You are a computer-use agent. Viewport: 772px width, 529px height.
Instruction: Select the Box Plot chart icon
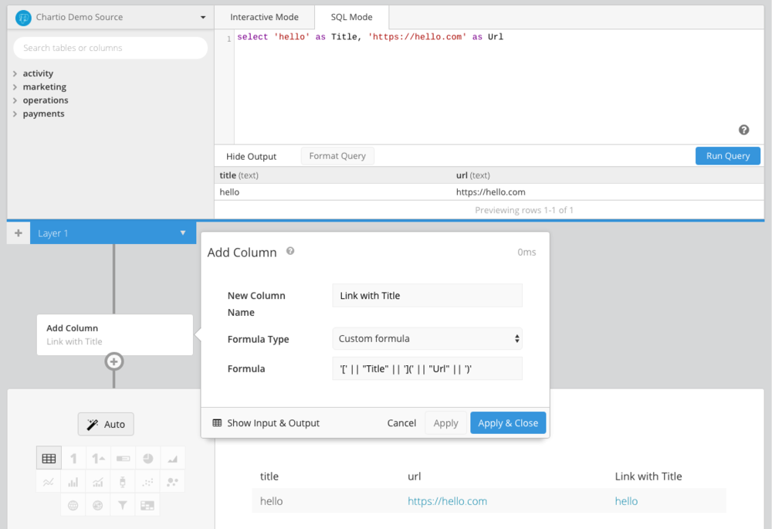click(x=123, y=482)
